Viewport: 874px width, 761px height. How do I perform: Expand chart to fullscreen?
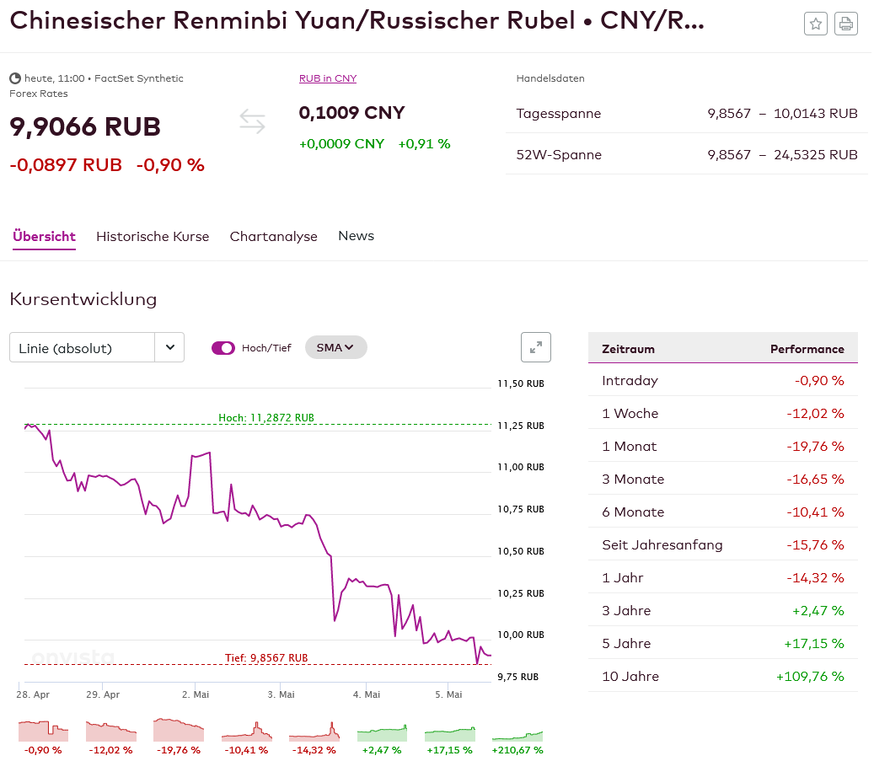tap(535, 347)
